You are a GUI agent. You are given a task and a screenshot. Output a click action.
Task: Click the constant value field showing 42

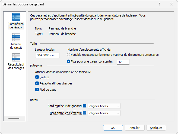click(x=123, y=62)
